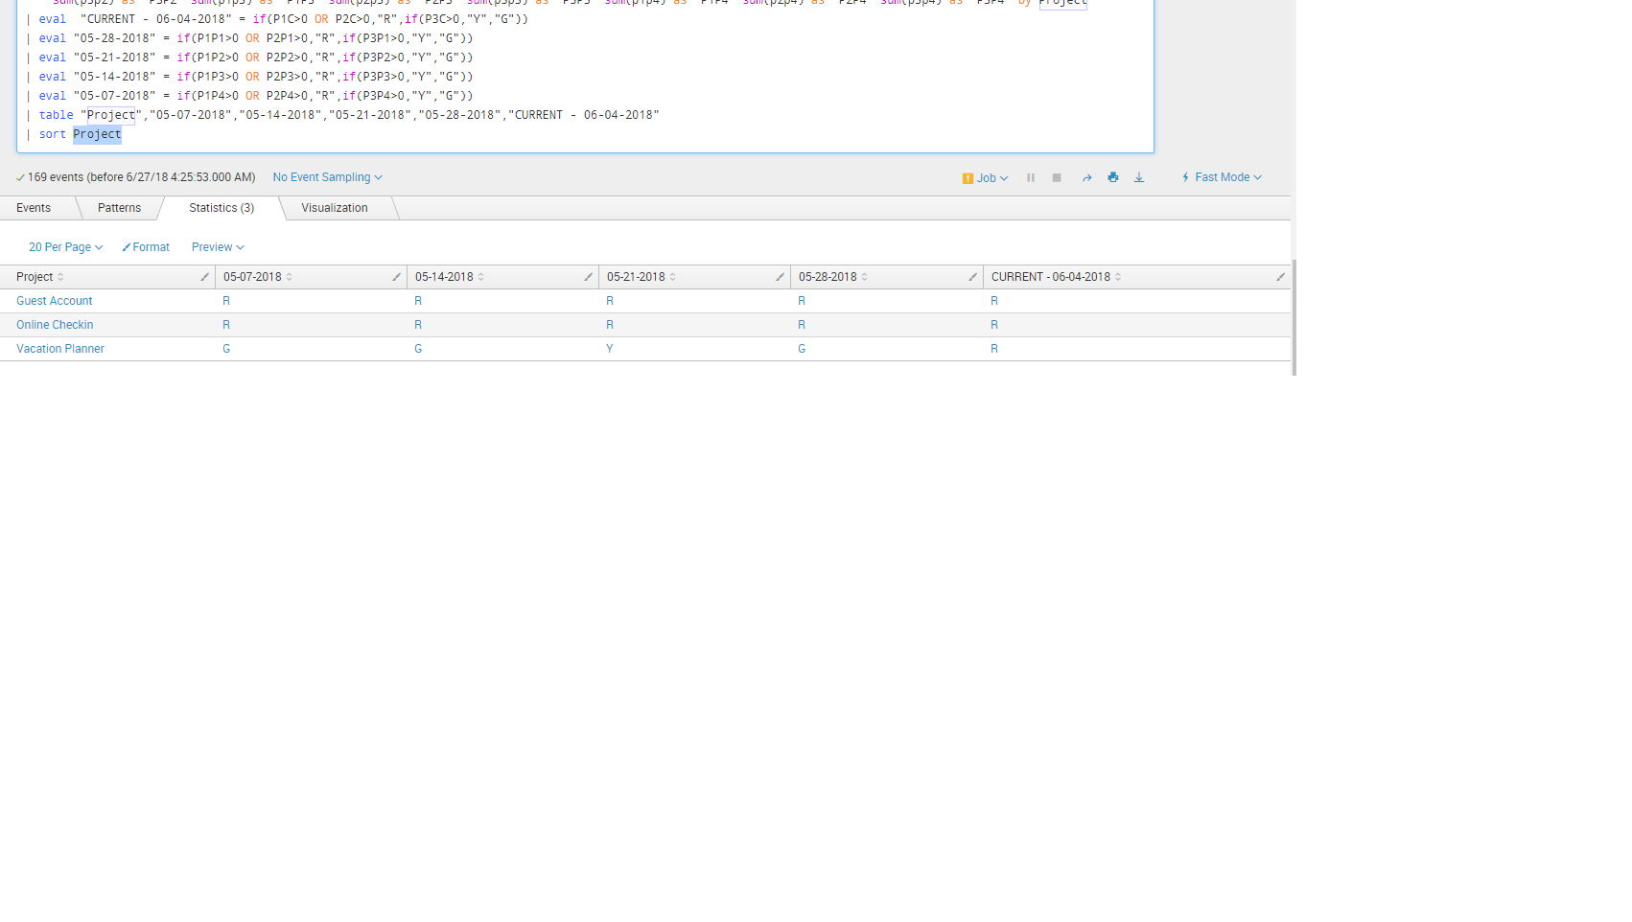Click the sort arrows beside 05-07-2018 header

(x=289, y=277)
